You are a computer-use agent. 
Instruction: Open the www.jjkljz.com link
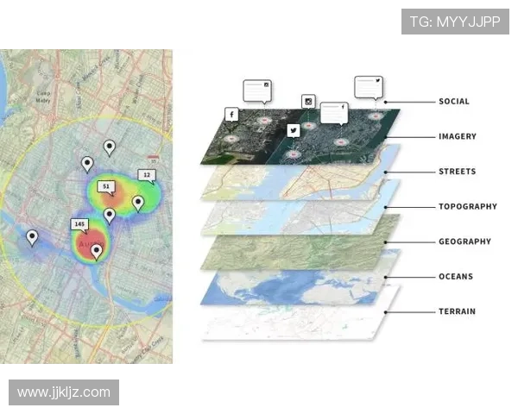(65, 392)
